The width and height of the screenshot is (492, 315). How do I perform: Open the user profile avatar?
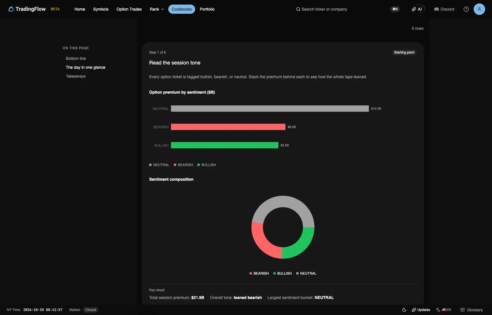click(x=479, y=9)
